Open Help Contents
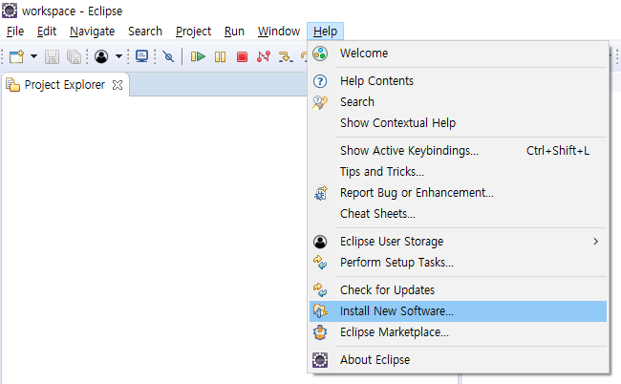The image size is (621, 384). pyautogui.click(x=458, y=81)
